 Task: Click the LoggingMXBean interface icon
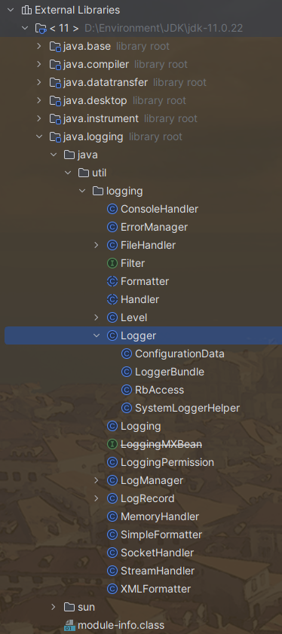[x=112, y=444]
